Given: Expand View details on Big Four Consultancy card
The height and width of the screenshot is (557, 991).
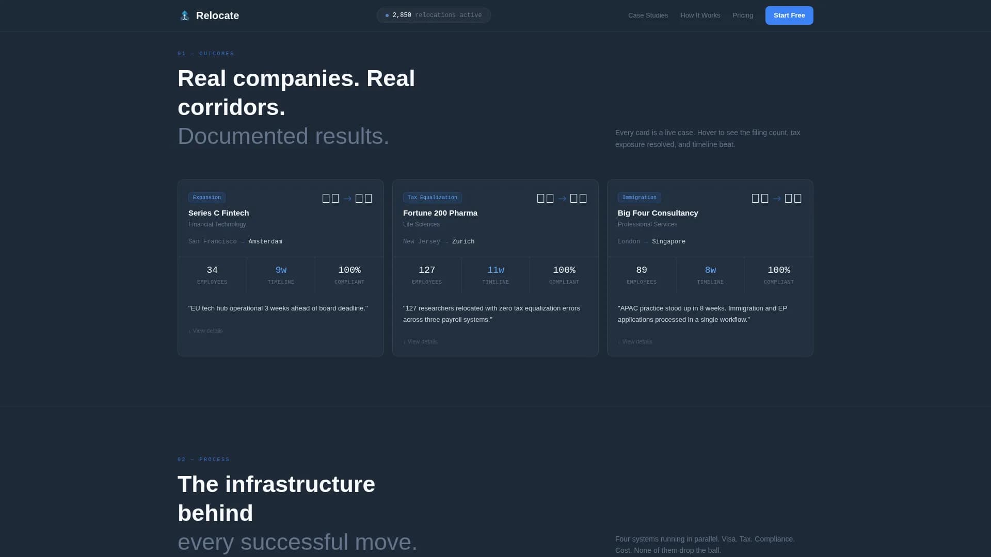Looking at the screenshot, I should (635, 342).
